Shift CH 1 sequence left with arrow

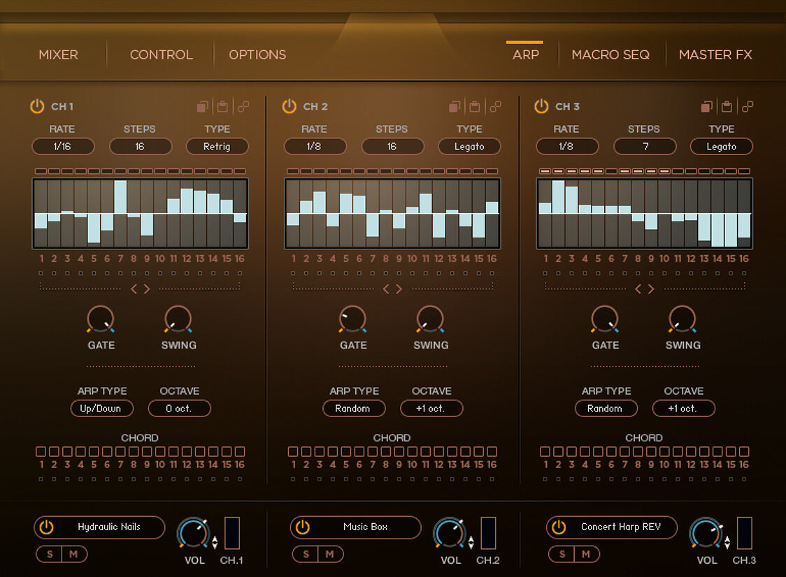[x=134, y=289]
